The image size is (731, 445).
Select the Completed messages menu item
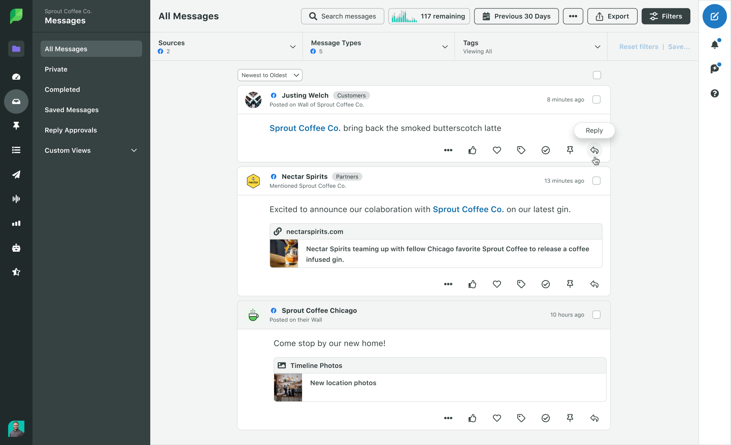click(x=62, y=89)
